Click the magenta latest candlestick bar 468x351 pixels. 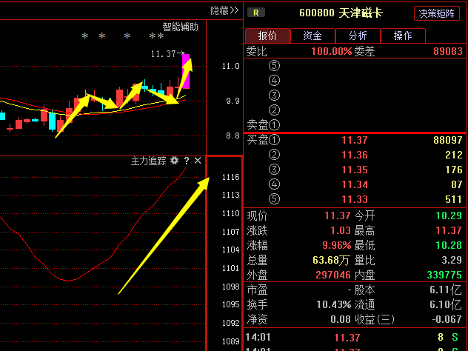tap(185, 71)
